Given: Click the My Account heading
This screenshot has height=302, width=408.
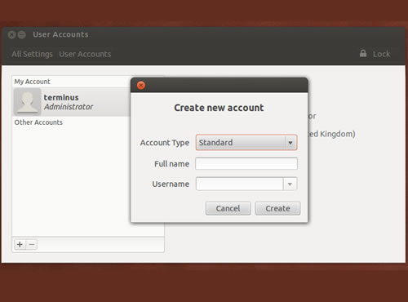Looking at the screenshot, I should [32, 82].
